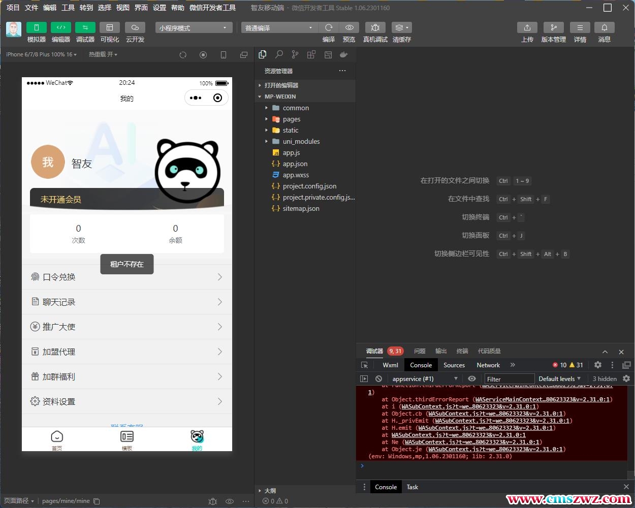
Task: Clear console with the clear icon
Action: coord(378,378)
